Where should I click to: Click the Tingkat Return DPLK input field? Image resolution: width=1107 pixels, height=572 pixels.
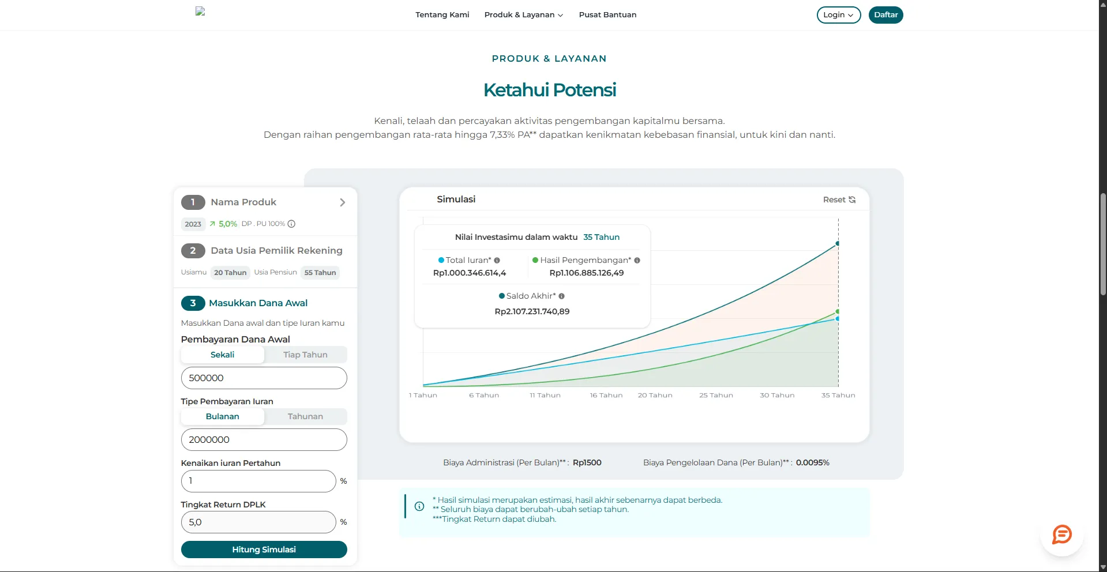[x=258, y=522]
